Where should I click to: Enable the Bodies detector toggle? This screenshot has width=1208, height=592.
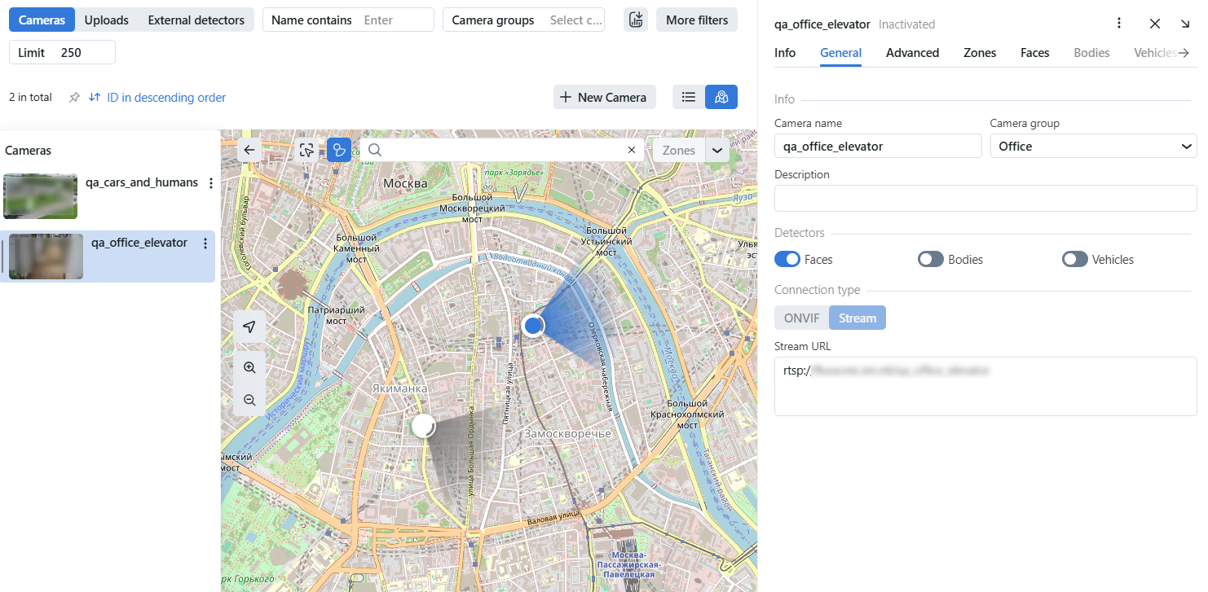[931, 260]
